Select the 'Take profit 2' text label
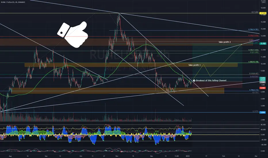The height and width of the screenshot is (158, 268). pos(224,42)
